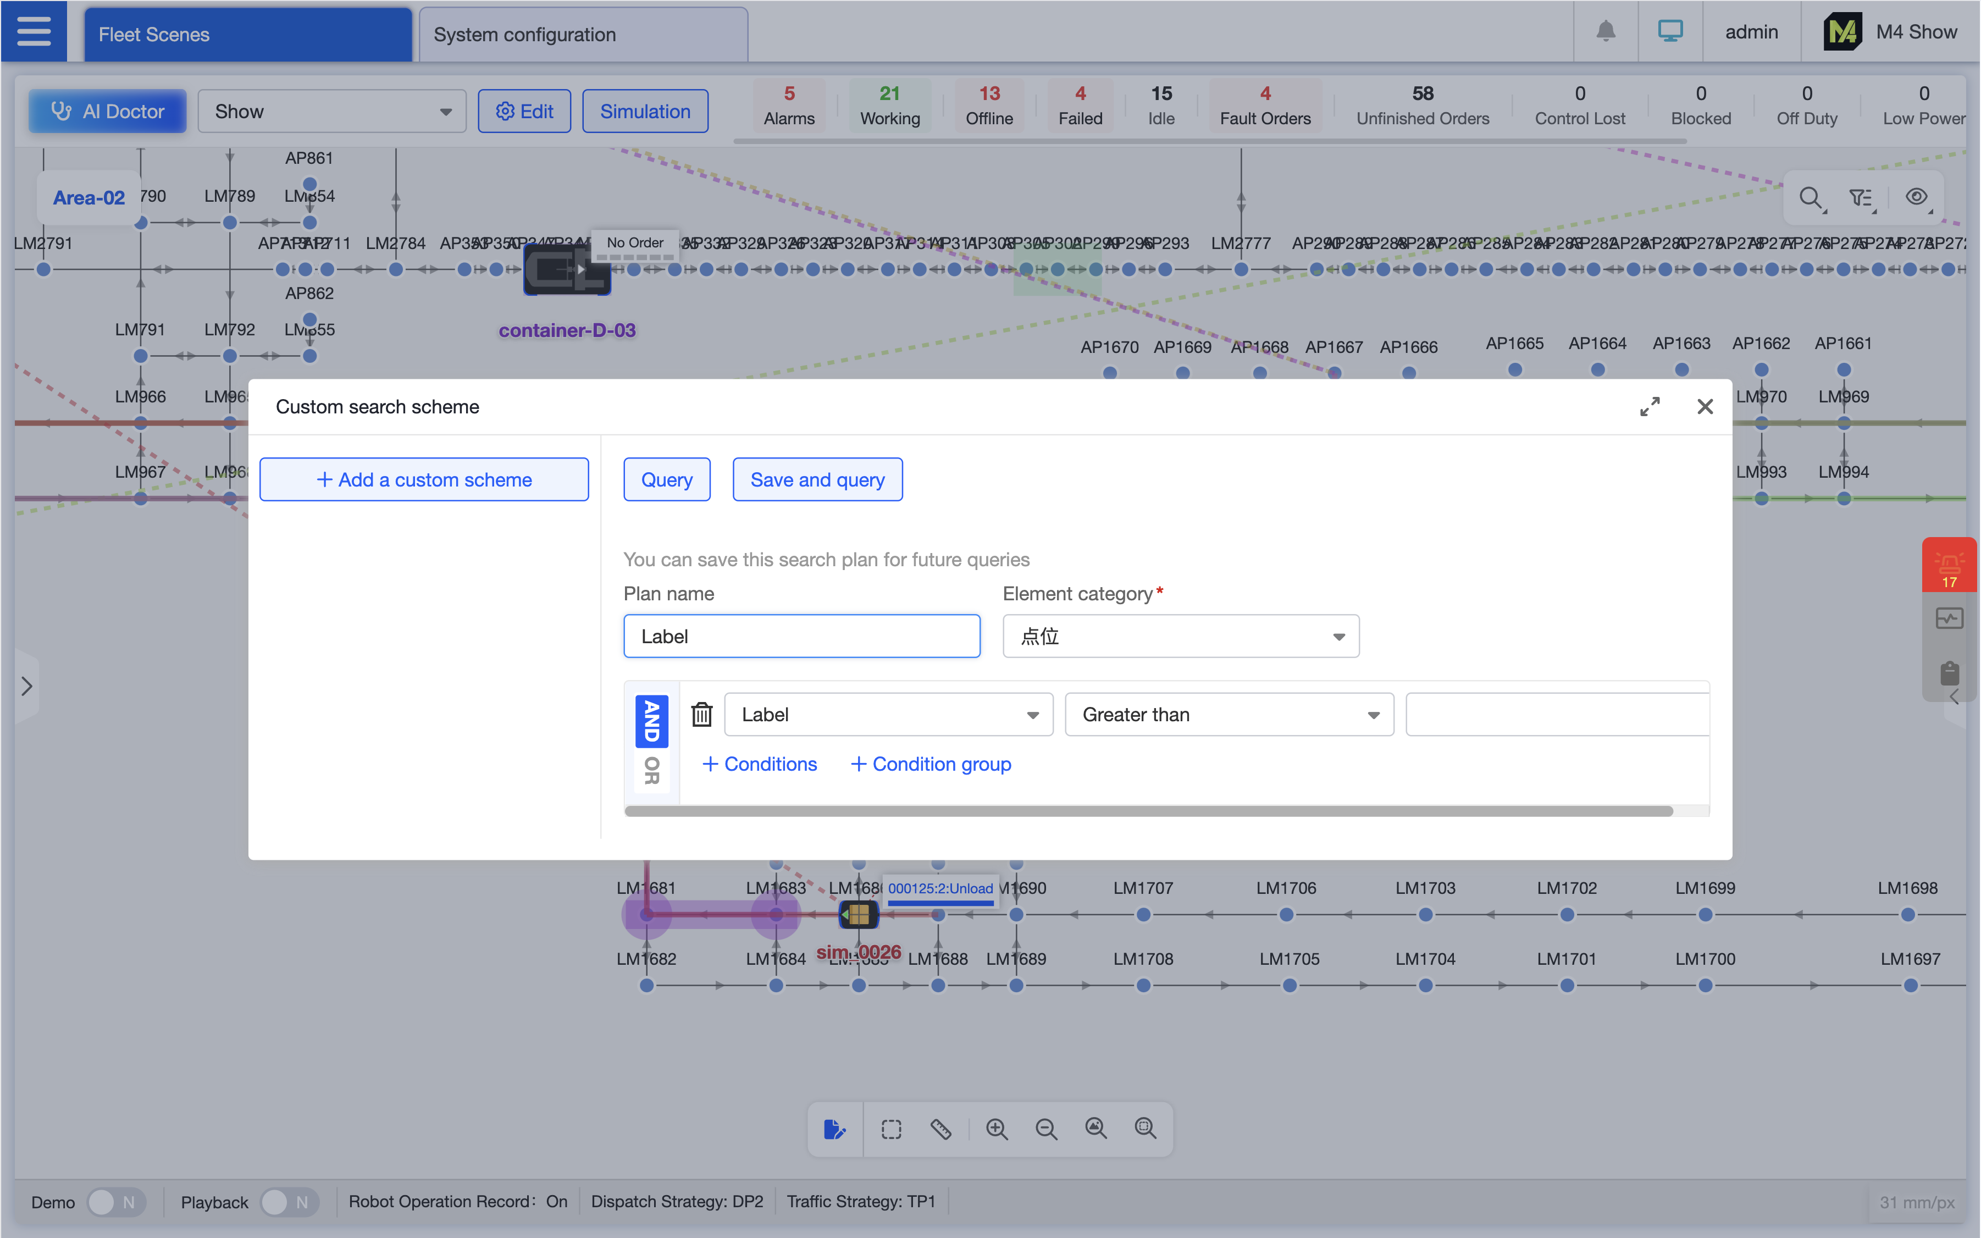Expand the Show dropdown
Image resolution: width=1981 pixels, height=1238 pixels.
pyautogui.click(x=331, y=112)
